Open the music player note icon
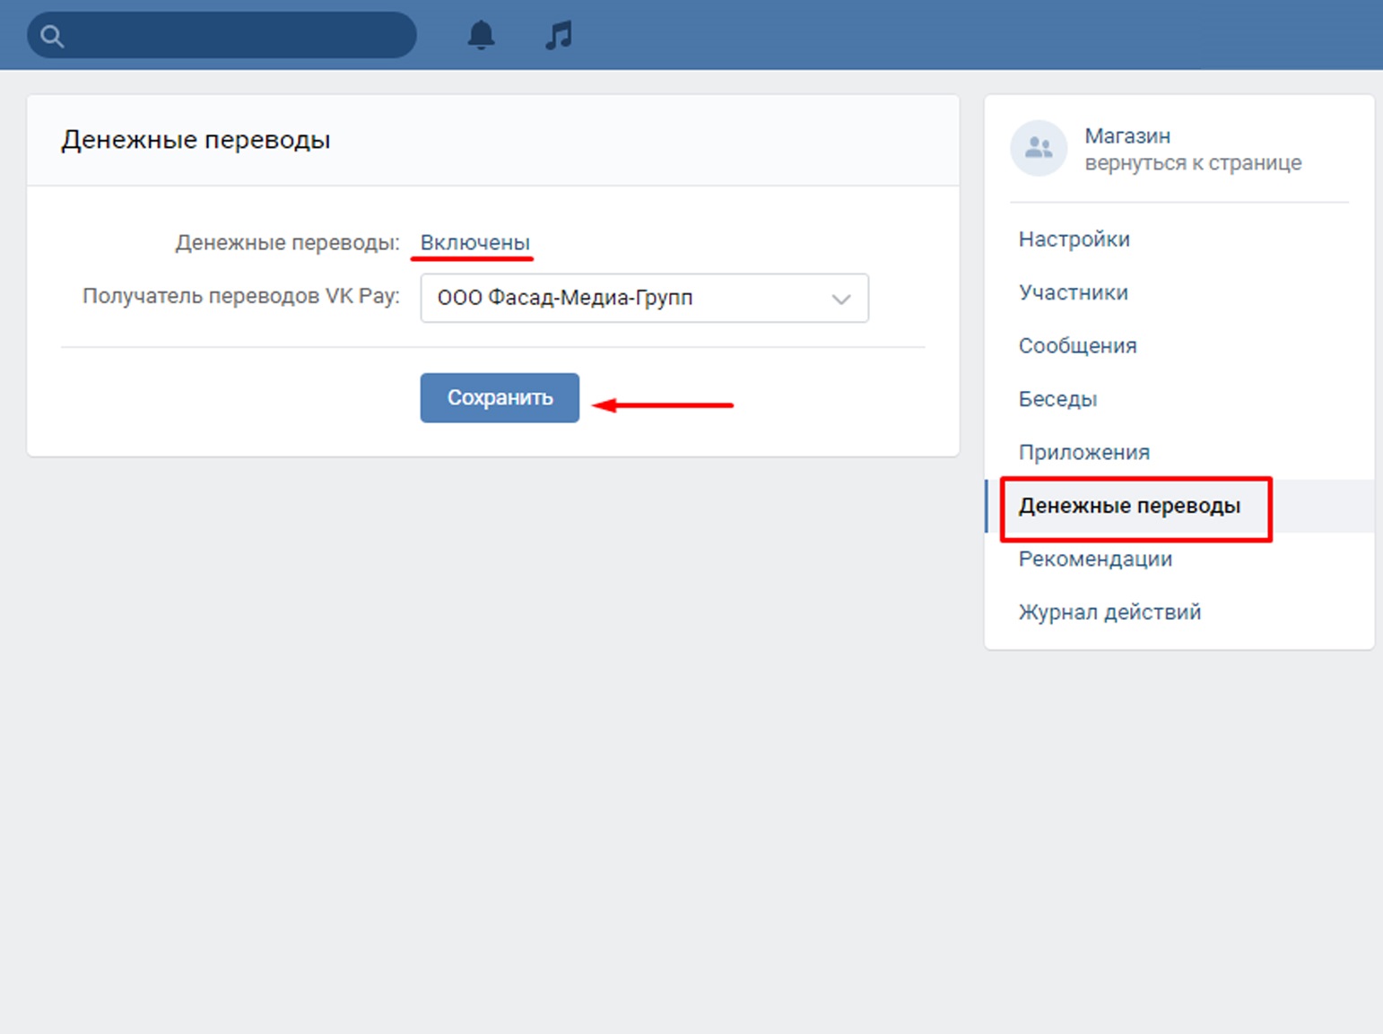1383x1034 pixels. pos(558,35)
